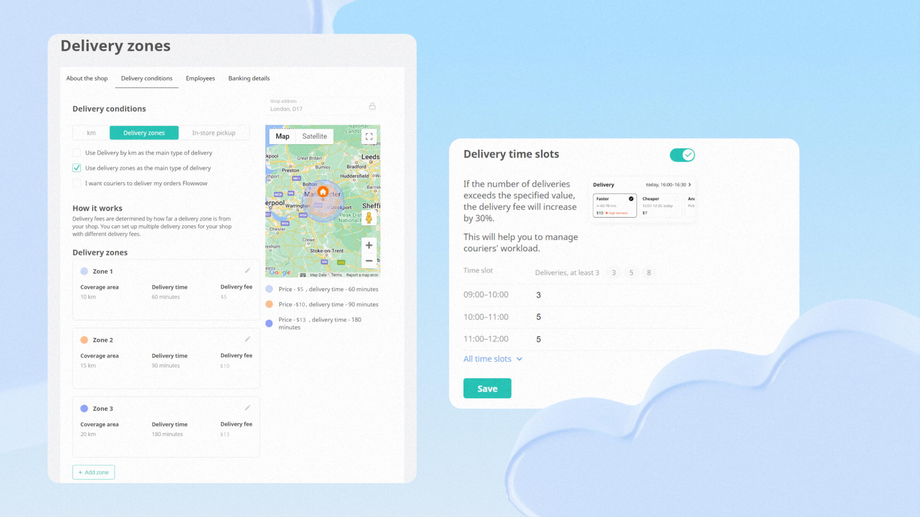Viewport: 920px width, 517px height.
Task: Switch to the Employees tab
Action: pos(200,78)
